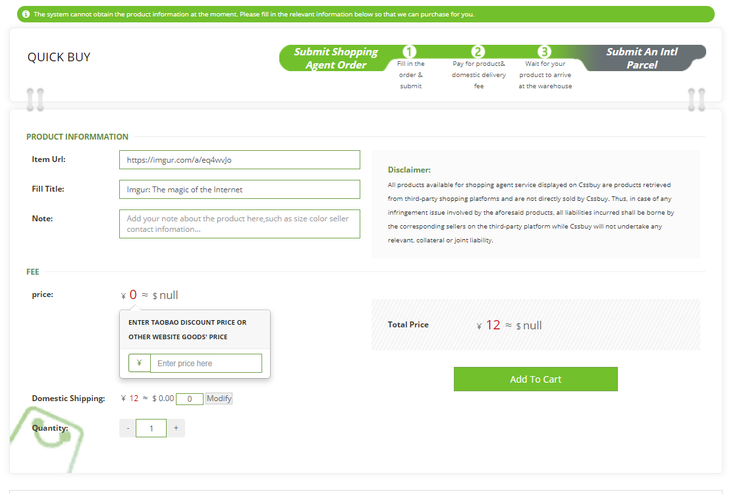Open Submit An Intl Parcel tab

[642, 58]
